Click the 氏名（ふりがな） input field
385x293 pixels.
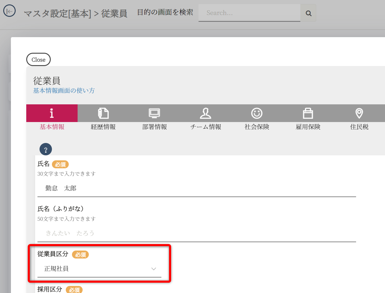tap(196, 233)
